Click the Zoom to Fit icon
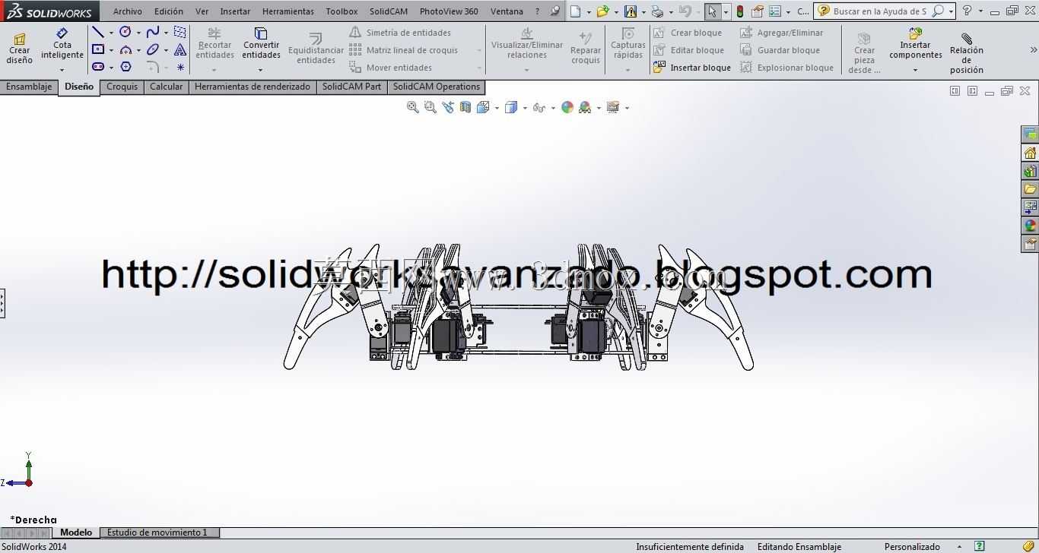 (x=412, y=108)
